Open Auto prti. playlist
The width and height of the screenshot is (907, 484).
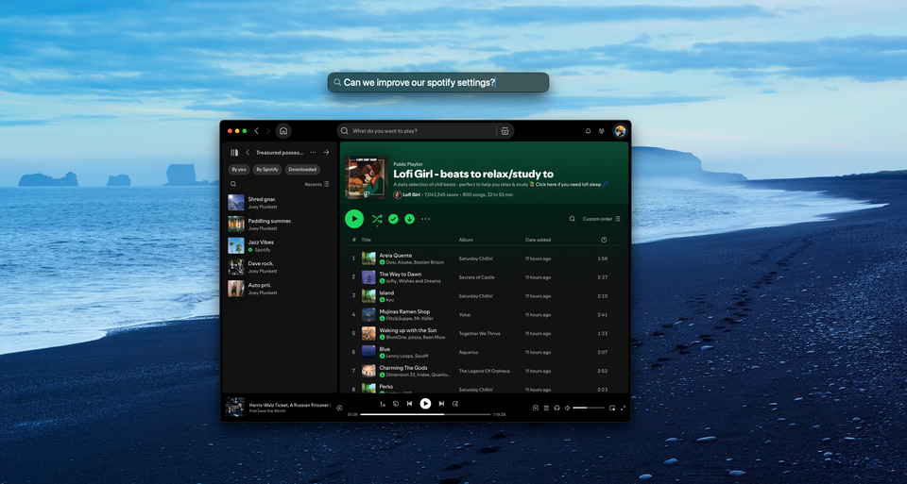click(280, 289)
